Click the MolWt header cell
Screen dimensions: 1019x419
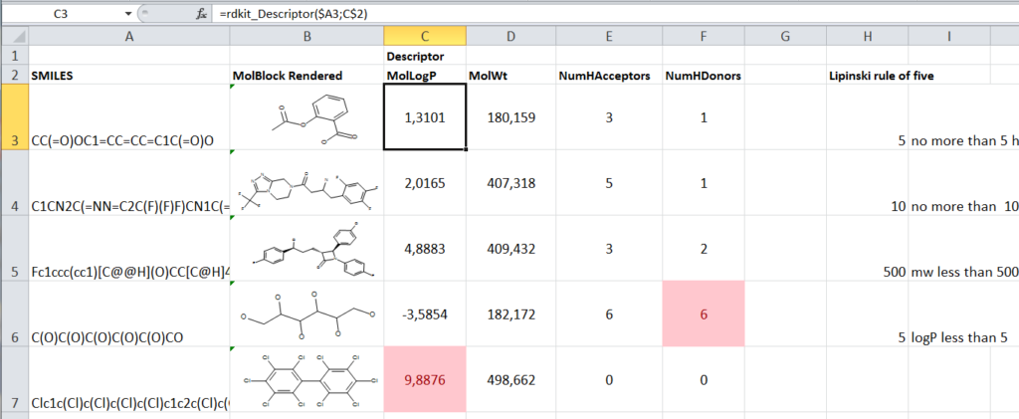(510, 75)
